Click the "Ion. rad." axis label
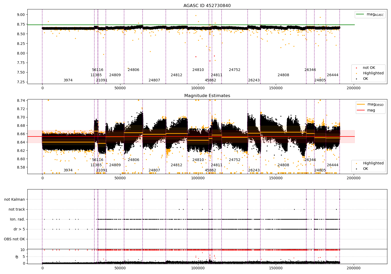 (17, 219)
